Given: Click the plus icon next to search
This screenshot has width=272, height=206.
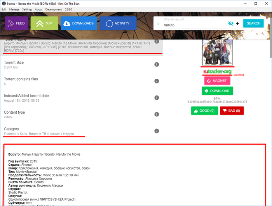Looking at the screenshot, I should [237, 23].
